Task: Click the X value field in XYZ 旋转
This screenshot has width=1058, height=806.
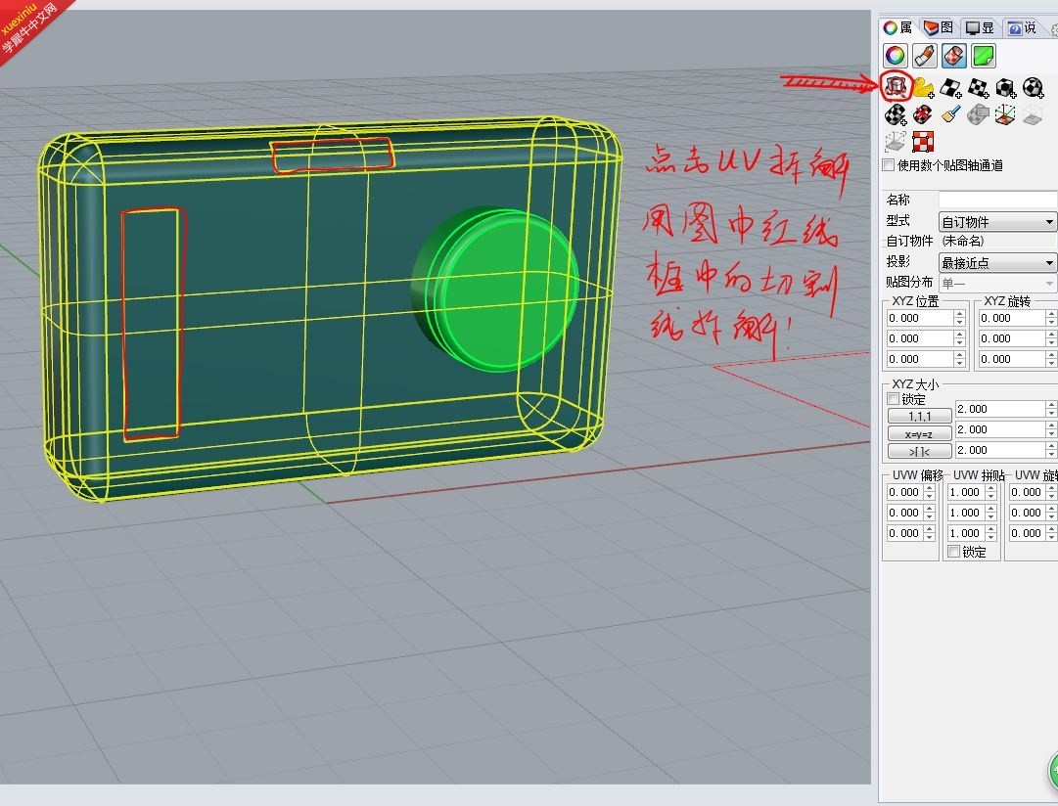Action: tap(1012, 318)
